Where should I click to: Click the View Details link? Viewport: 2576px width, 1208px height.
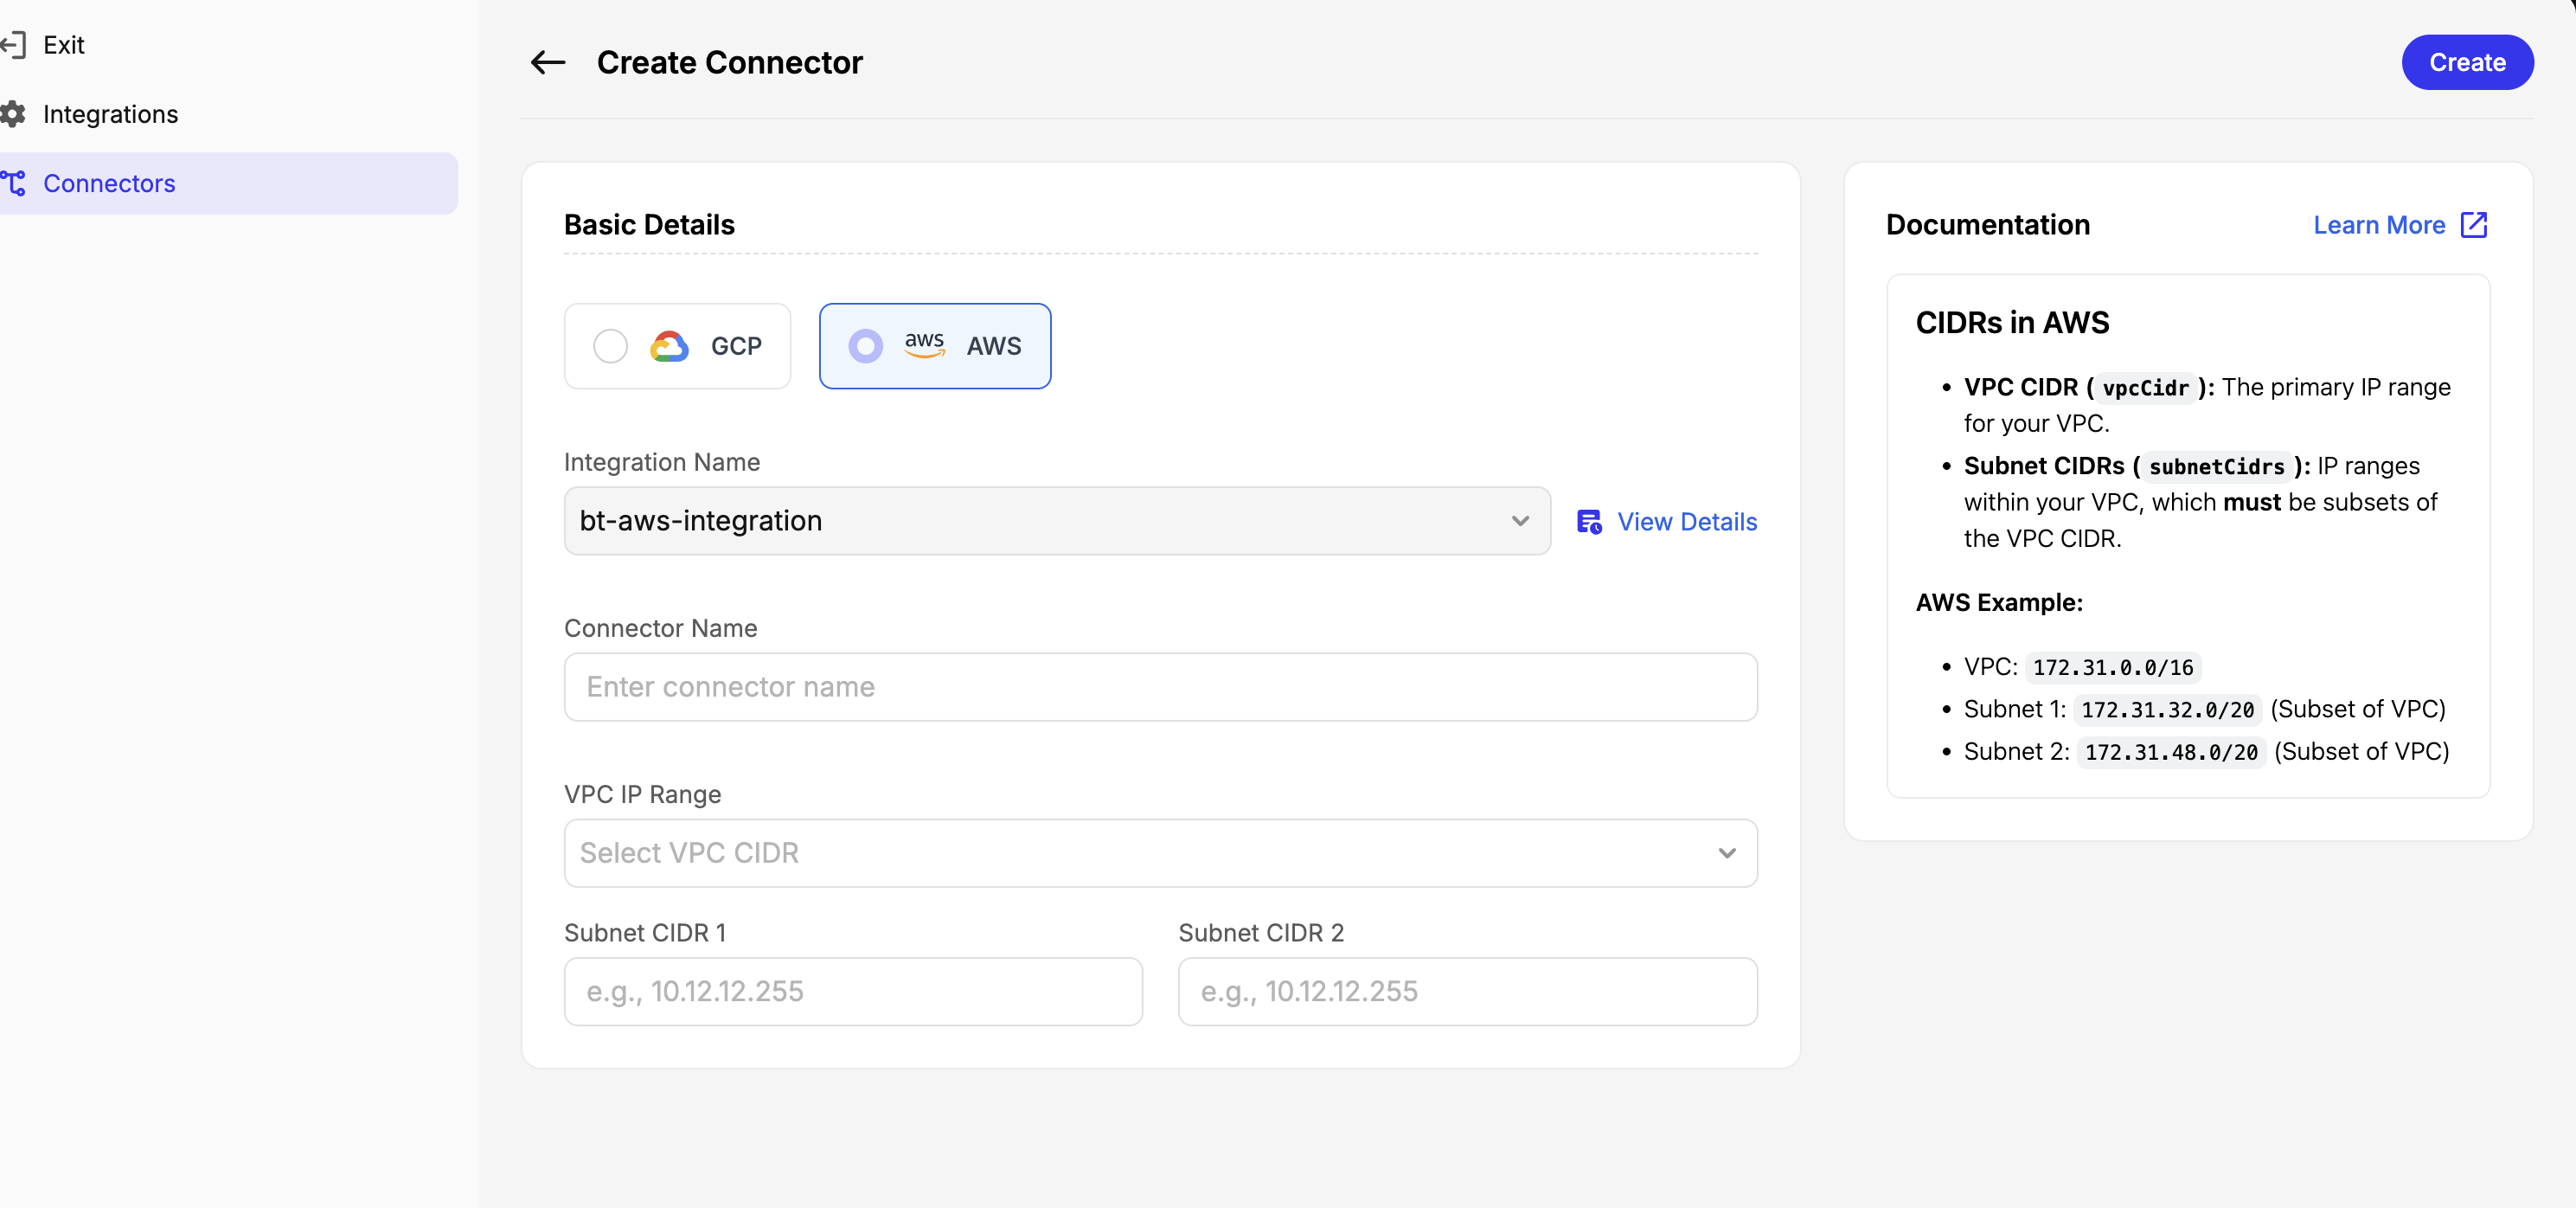(x=1687, y=521)
